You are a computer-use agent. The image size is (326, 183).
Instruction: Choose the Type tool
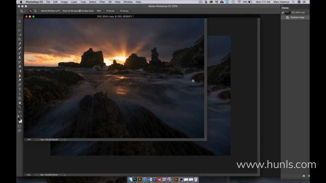point(20,89)
